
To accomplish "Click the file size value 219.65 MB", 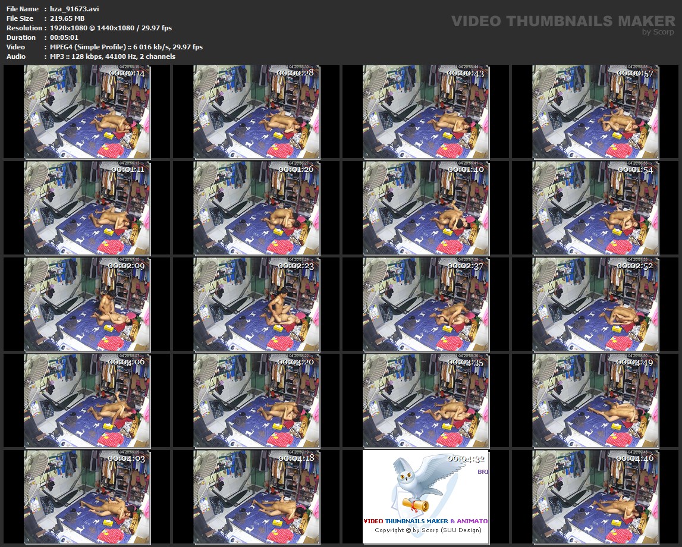I will pos(67,18).
